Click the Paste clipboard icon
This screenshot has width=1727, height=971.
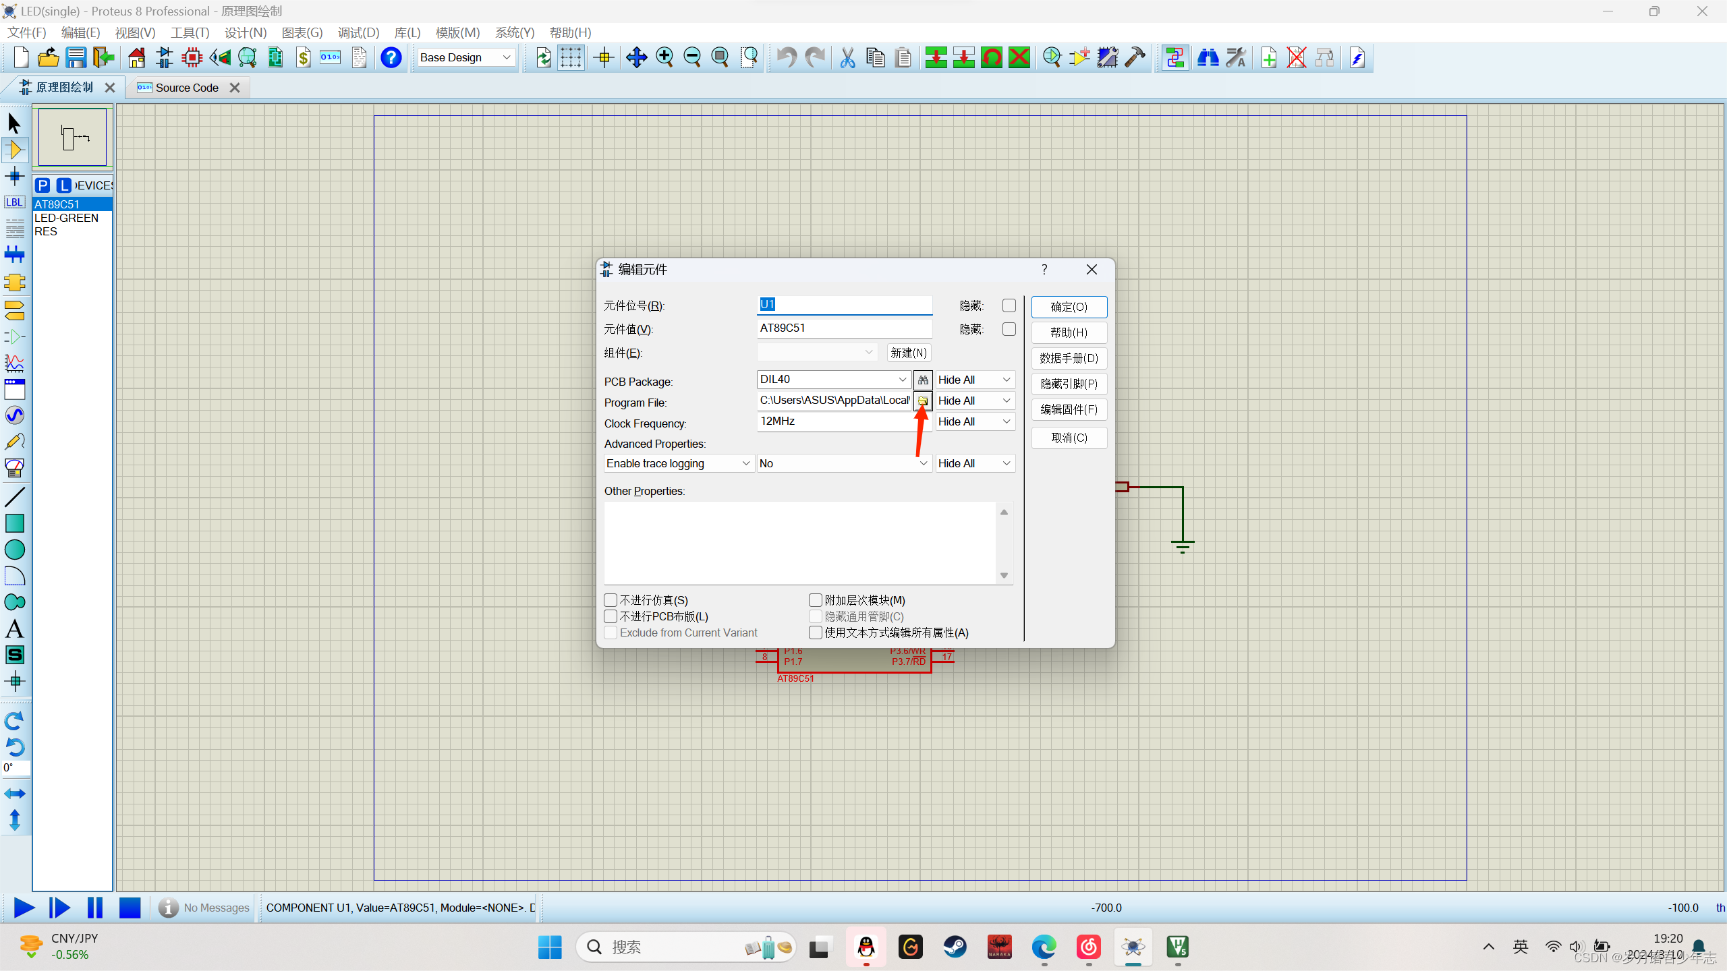point(903,57)
